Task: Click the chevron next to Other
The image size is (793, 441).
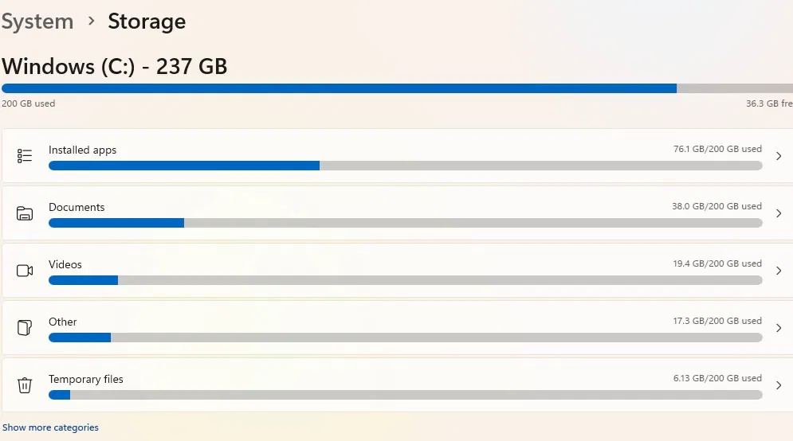Action: coord(779,328)
